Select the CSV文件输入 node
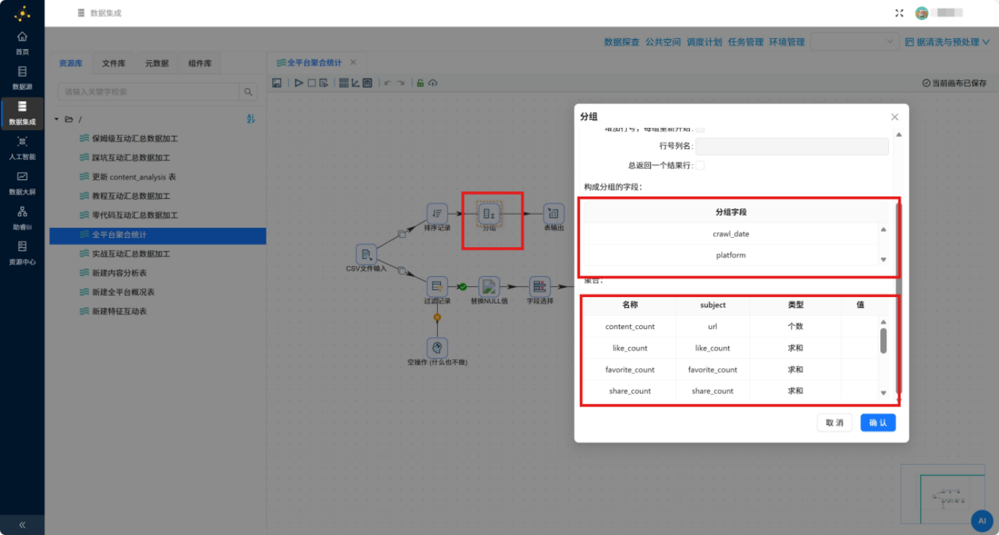Viewport: 999px width, 535px height. 366,254
